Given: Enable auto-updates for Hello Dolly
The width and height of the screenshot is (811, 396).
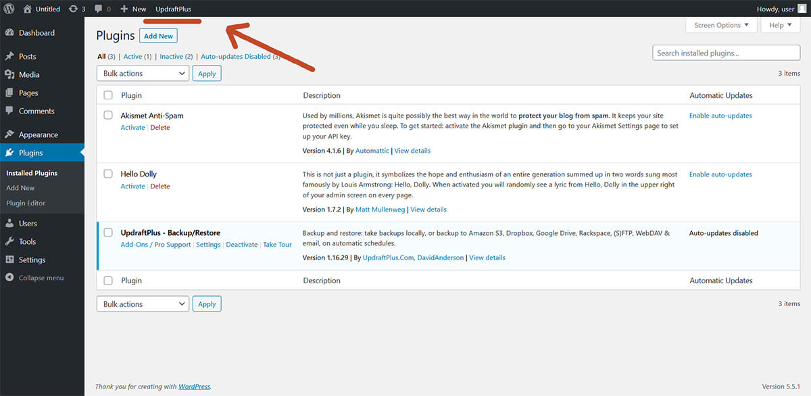Looking at the screenshot, I should click(x=720, y=174).
